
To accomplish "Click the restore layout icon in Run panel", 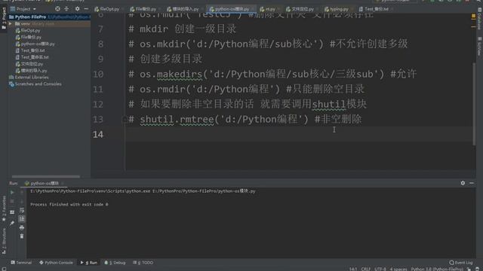I will coord(12,212).
